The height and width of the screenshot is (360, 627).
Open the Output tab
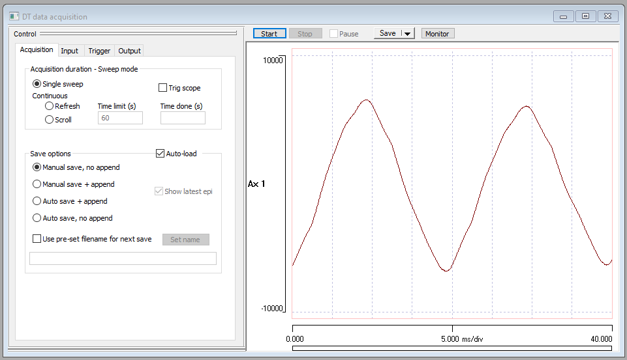[129, 51]
